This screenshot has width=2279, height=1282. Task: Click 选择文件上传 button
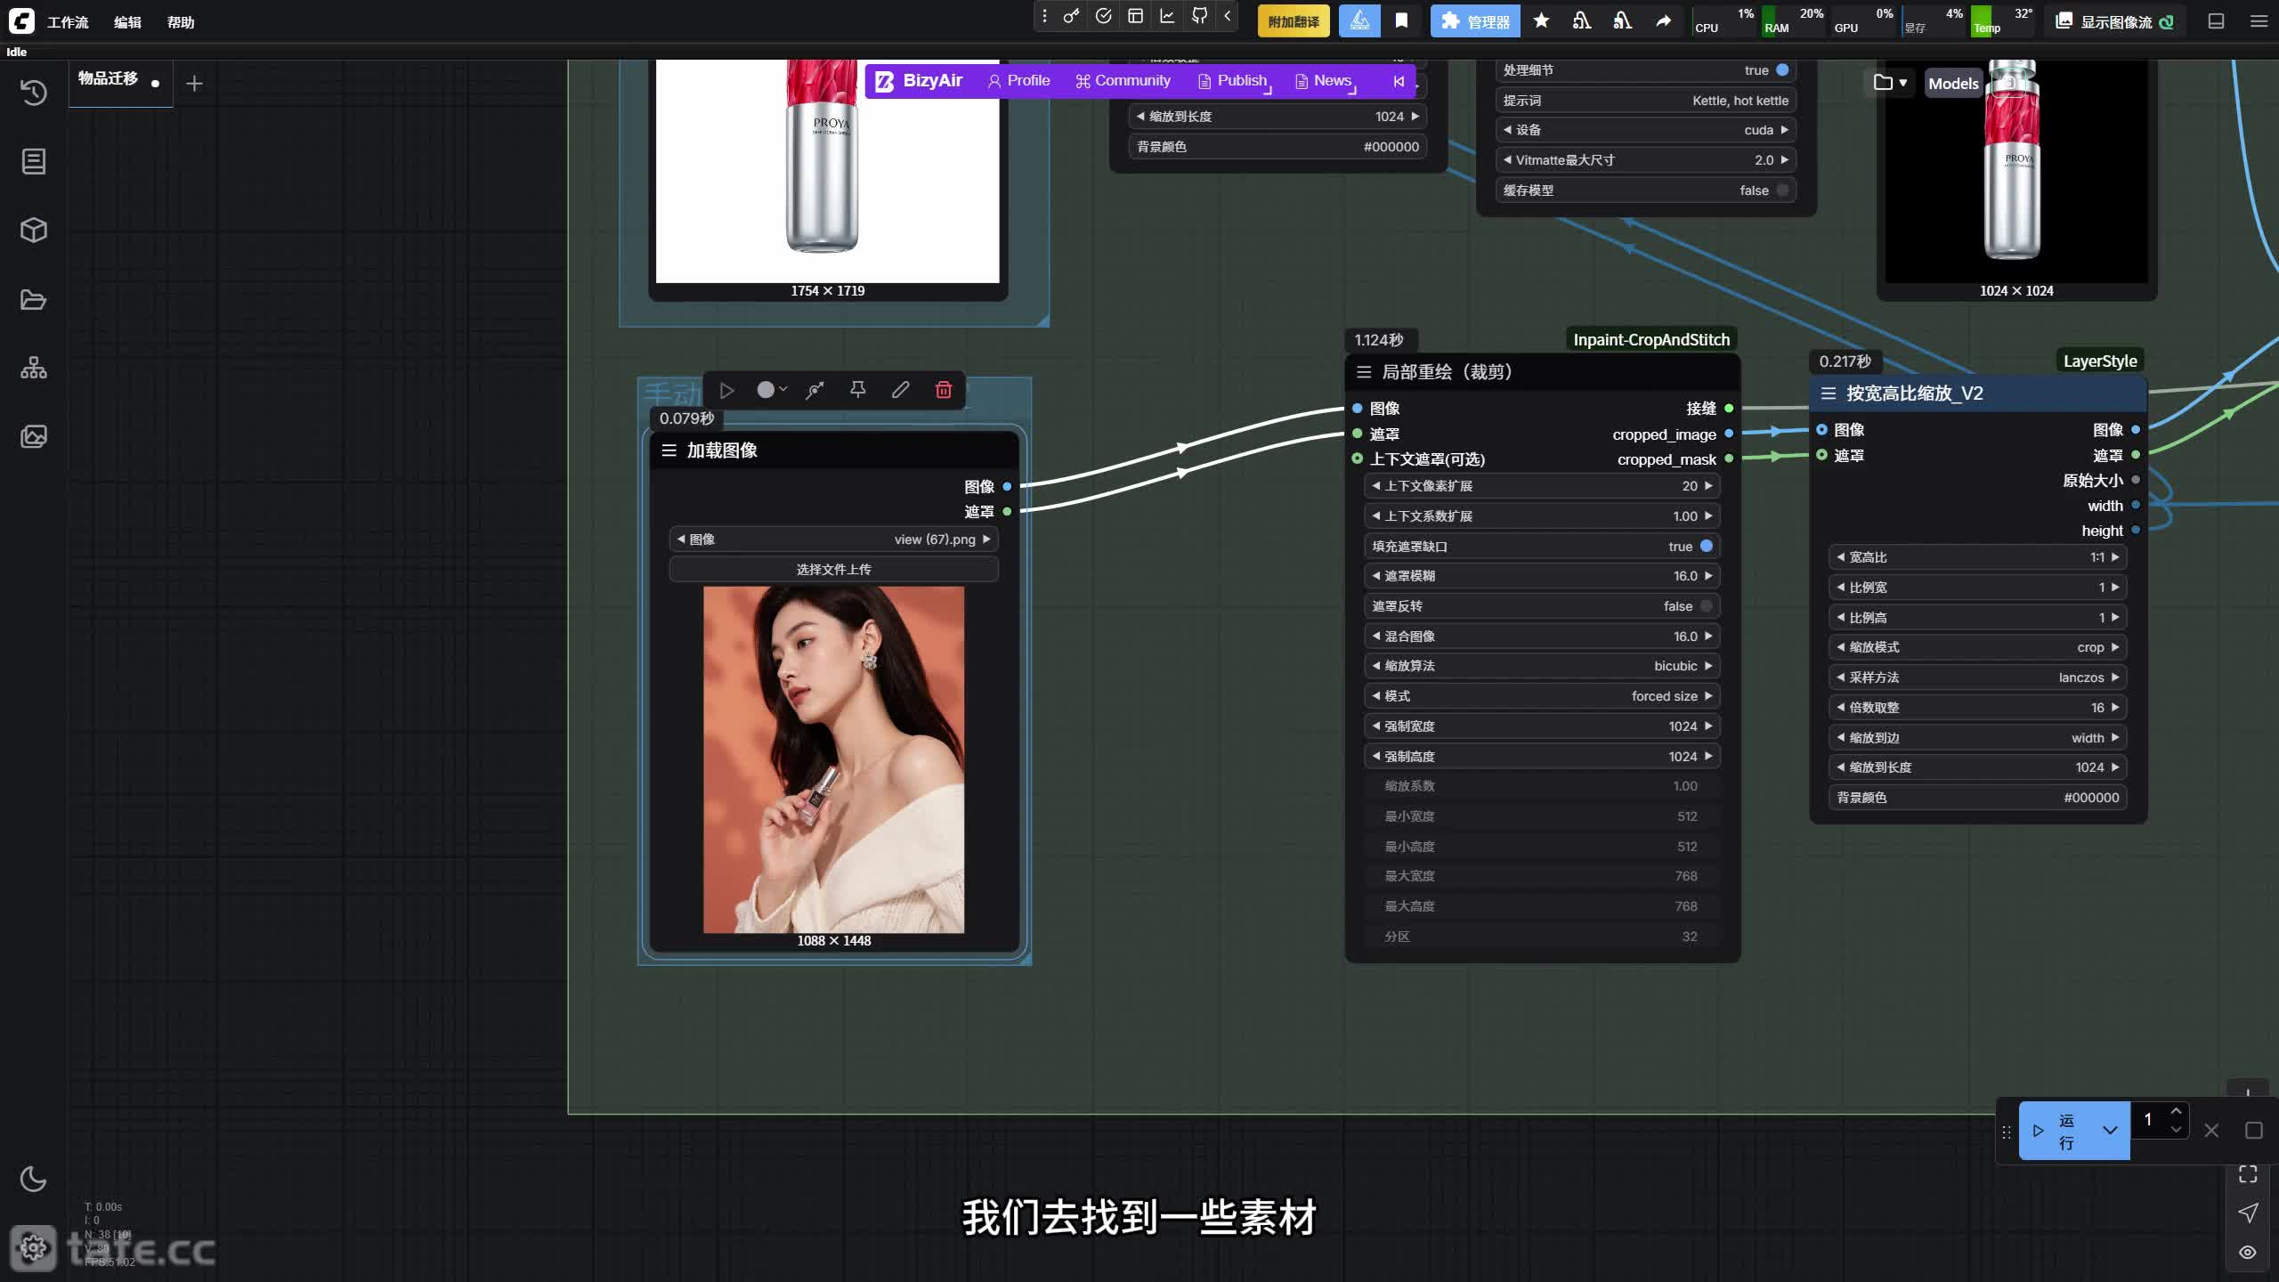(x=833, y=569)
